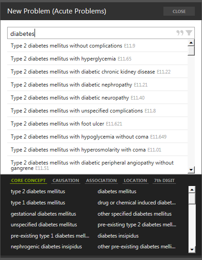Choose diabetes insipidus core concept
Viewport: 202px width, 260px height.
pos(118,236)
